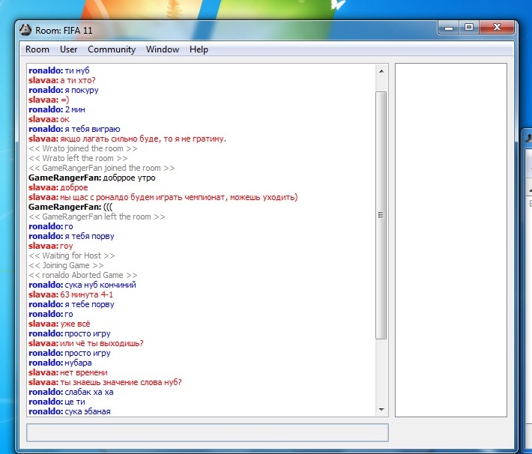Click the message 'slavaa: уже всё'
Image resolution: width=532 pixels, height=454 pixels.
[59, 324]
